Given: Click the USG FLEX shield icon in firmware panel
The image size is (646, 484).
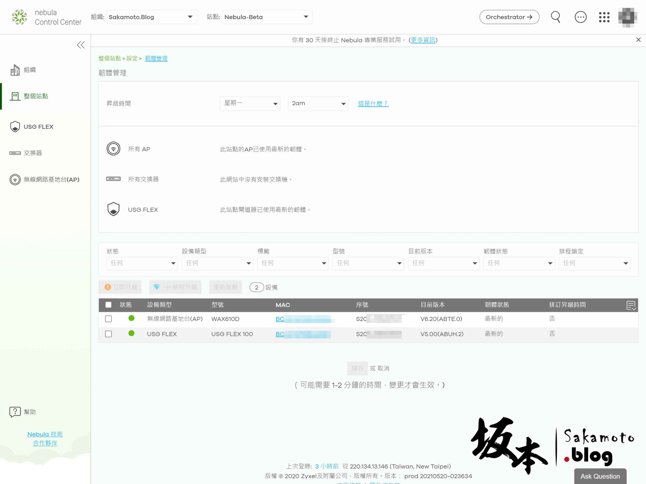Looking at the screenshot, I should pyautogui.click(x=113, y=209).
